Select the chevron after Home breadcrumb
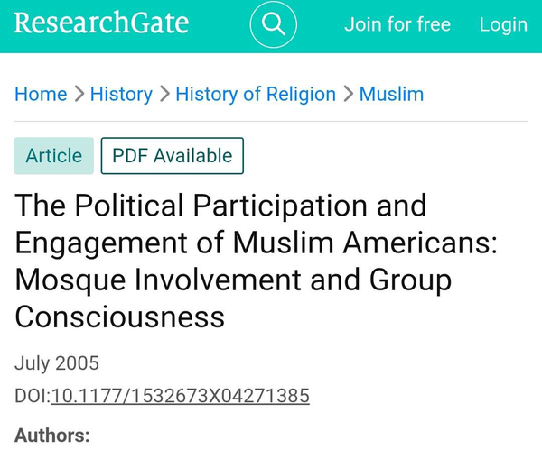This screenshot has height=468, width=542. [79, 94]
